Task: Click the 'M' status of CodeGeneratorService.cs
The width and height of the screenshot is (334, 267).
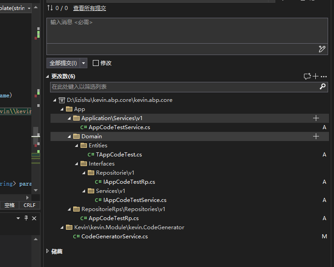Action: click(324, 237)
